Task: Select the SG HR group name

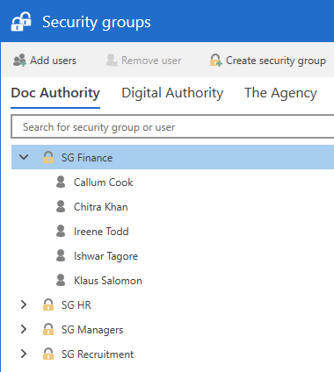Action: (76, 305)
